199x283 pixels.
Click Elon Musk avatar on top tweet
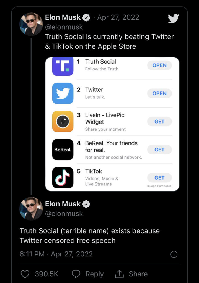[x=31, y=24]
